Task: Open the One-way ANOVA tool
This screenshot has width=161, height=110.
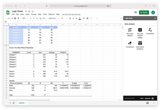Action: tap(130, 32)
